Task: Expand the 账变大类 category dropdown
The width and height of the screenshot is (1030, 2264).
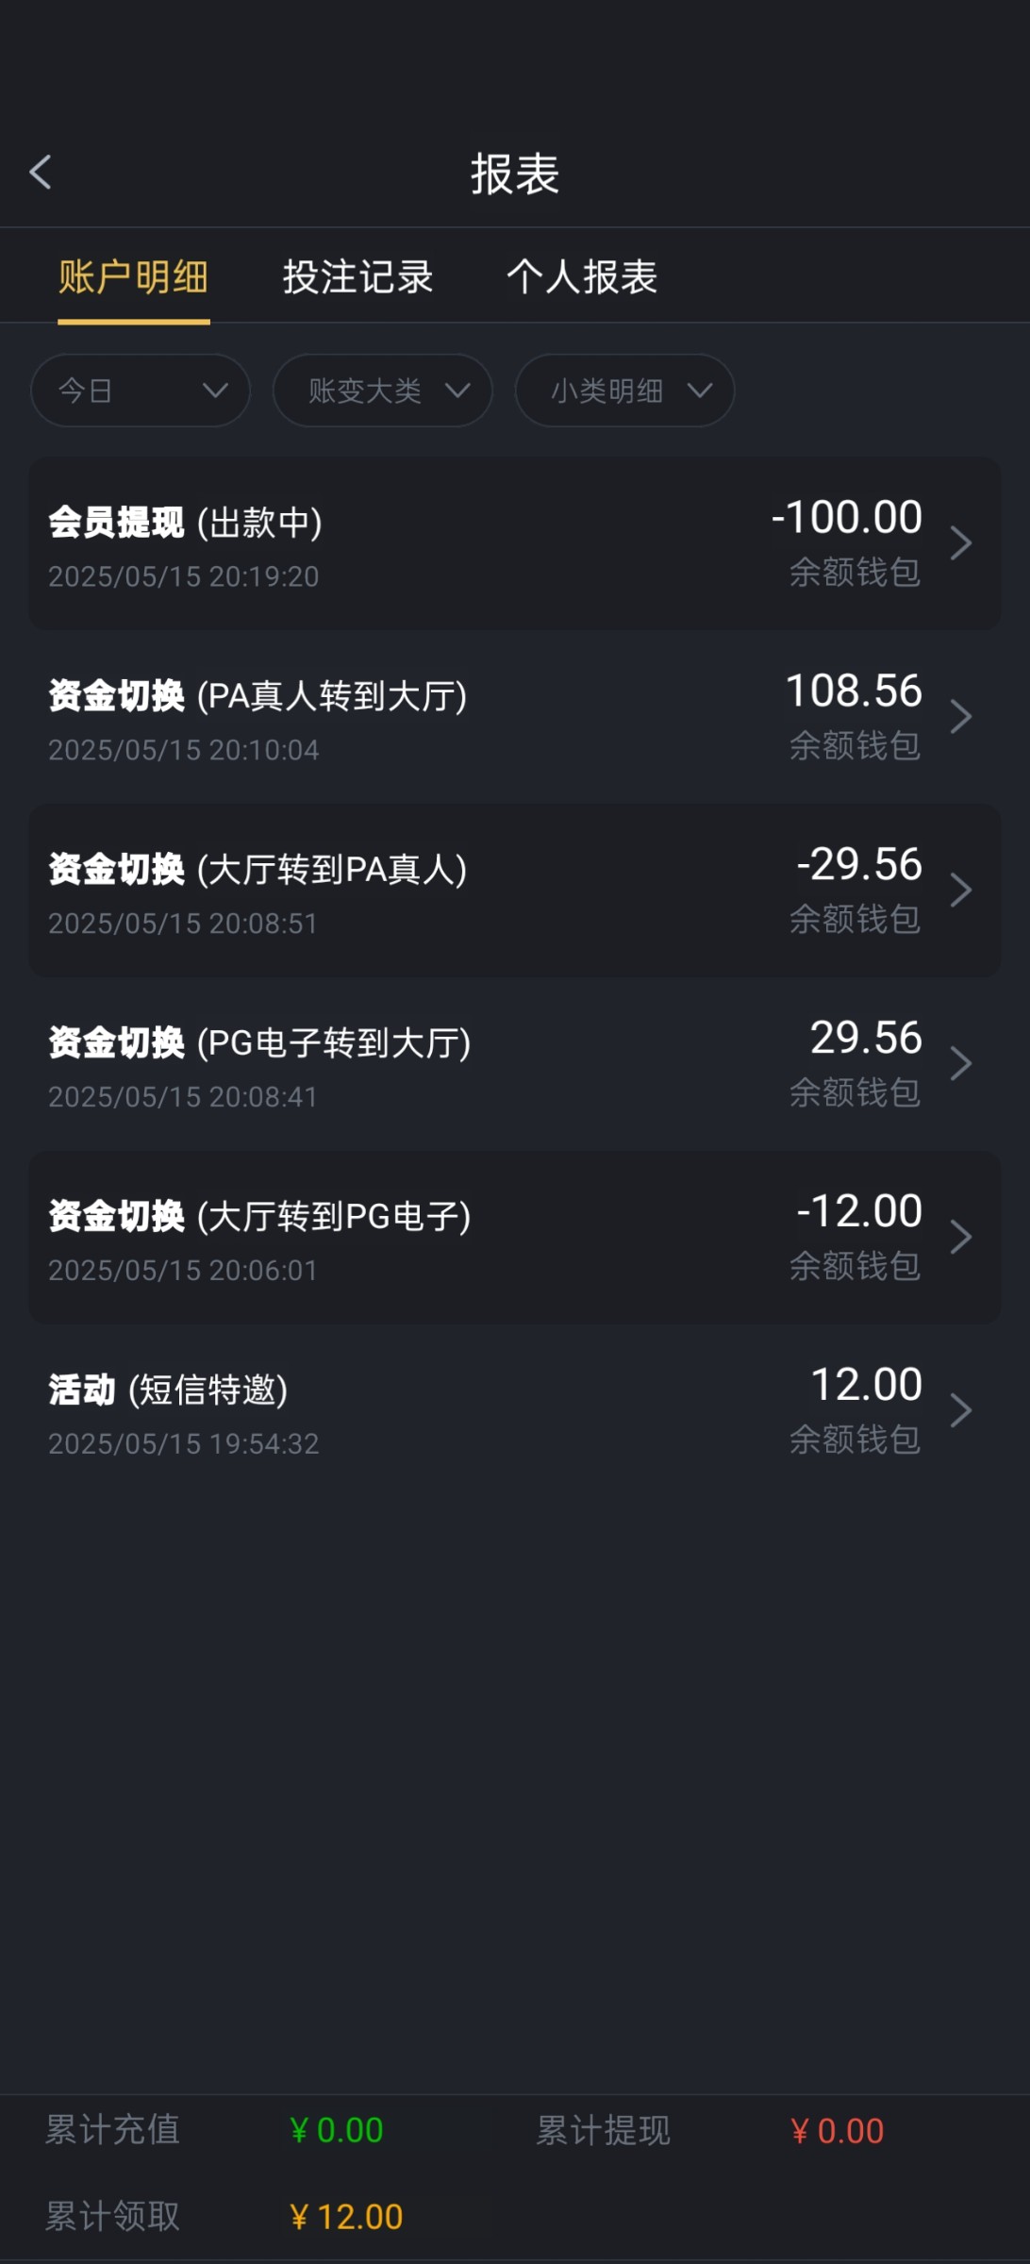Action: coord(382,391)
